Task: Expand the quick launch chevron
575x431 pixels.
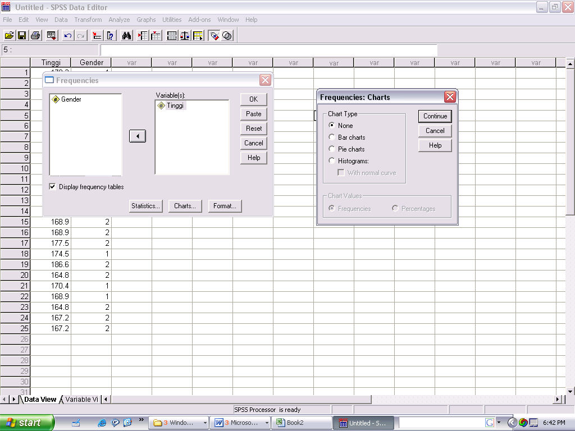Action: click(141, 420)
